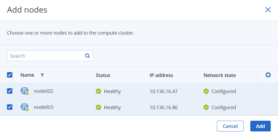Click the Add button

click(x=261, y=126)
